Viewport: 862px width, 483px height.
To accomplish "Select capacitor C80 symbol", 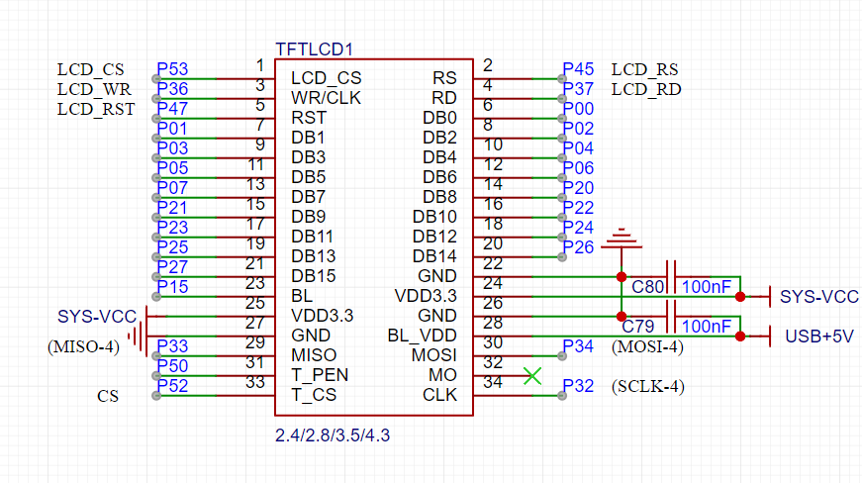I will coord(671,277).
